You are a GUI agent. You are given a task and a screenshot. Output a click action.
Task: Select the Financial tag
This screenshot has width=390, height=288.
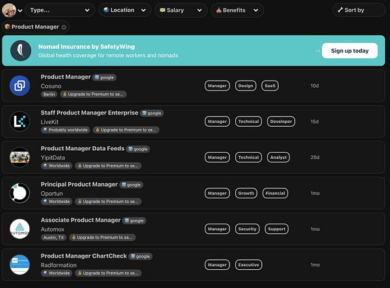click(275, 193)
